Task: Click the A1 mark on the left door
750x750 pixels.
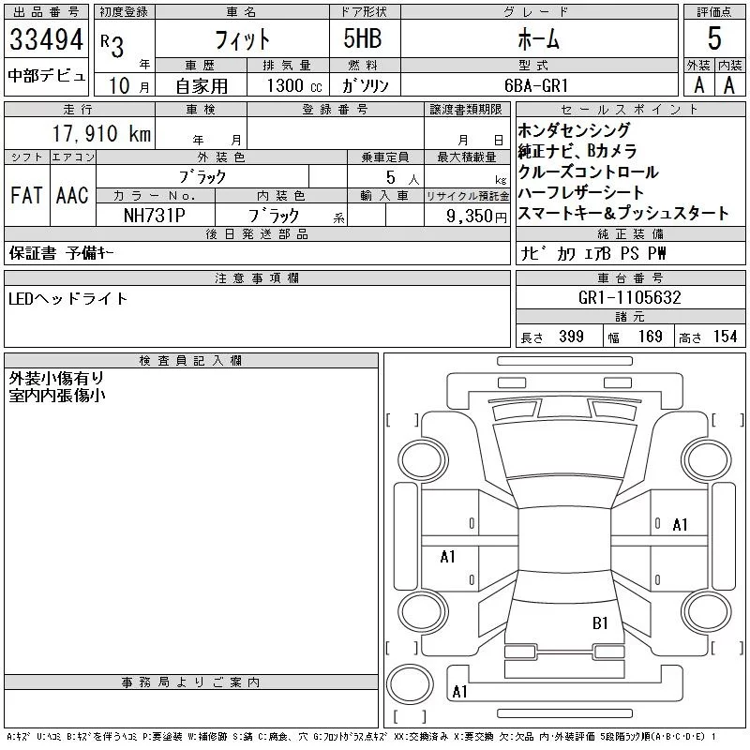Action: pyautogui.click(x=448, y=556)
